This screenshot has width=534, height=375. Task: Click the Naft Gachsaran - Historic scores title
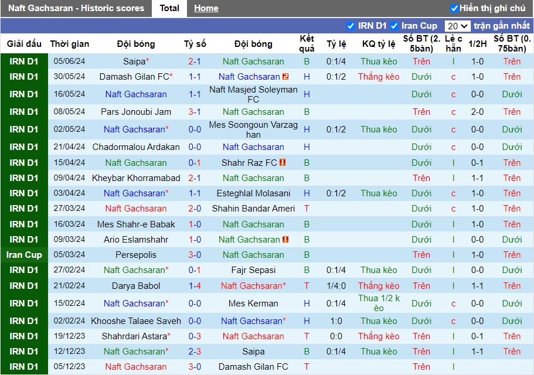click(x=76, y=8)
